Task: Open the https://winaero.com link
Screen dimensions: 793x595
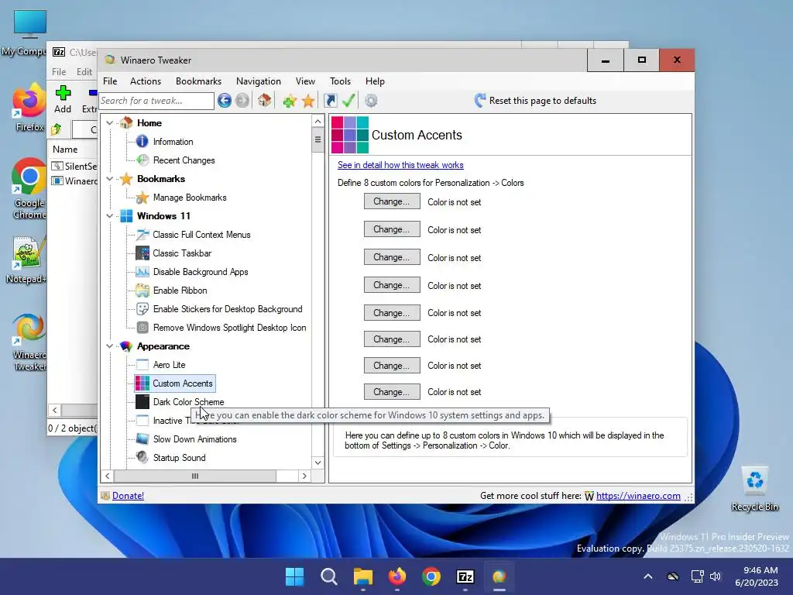Action: click(x=638, y=496)
